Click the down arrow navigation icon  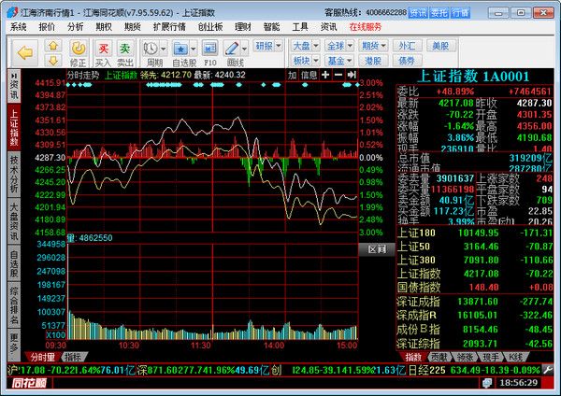(x=53, y=61)
